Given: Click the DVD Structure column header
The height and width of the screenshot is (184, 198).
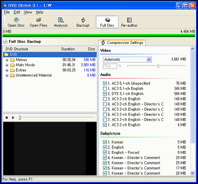Looking at the screenshot, I should [x=29, y=49].
